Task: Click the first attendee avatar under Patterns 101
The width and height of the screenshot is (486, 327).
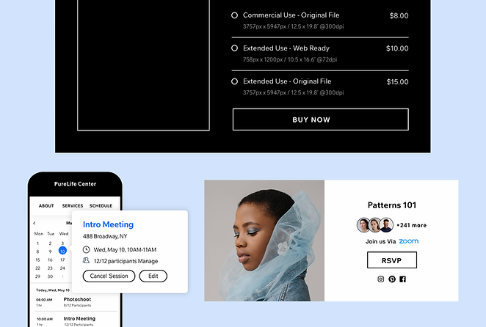Action: (x=363, y=225)
